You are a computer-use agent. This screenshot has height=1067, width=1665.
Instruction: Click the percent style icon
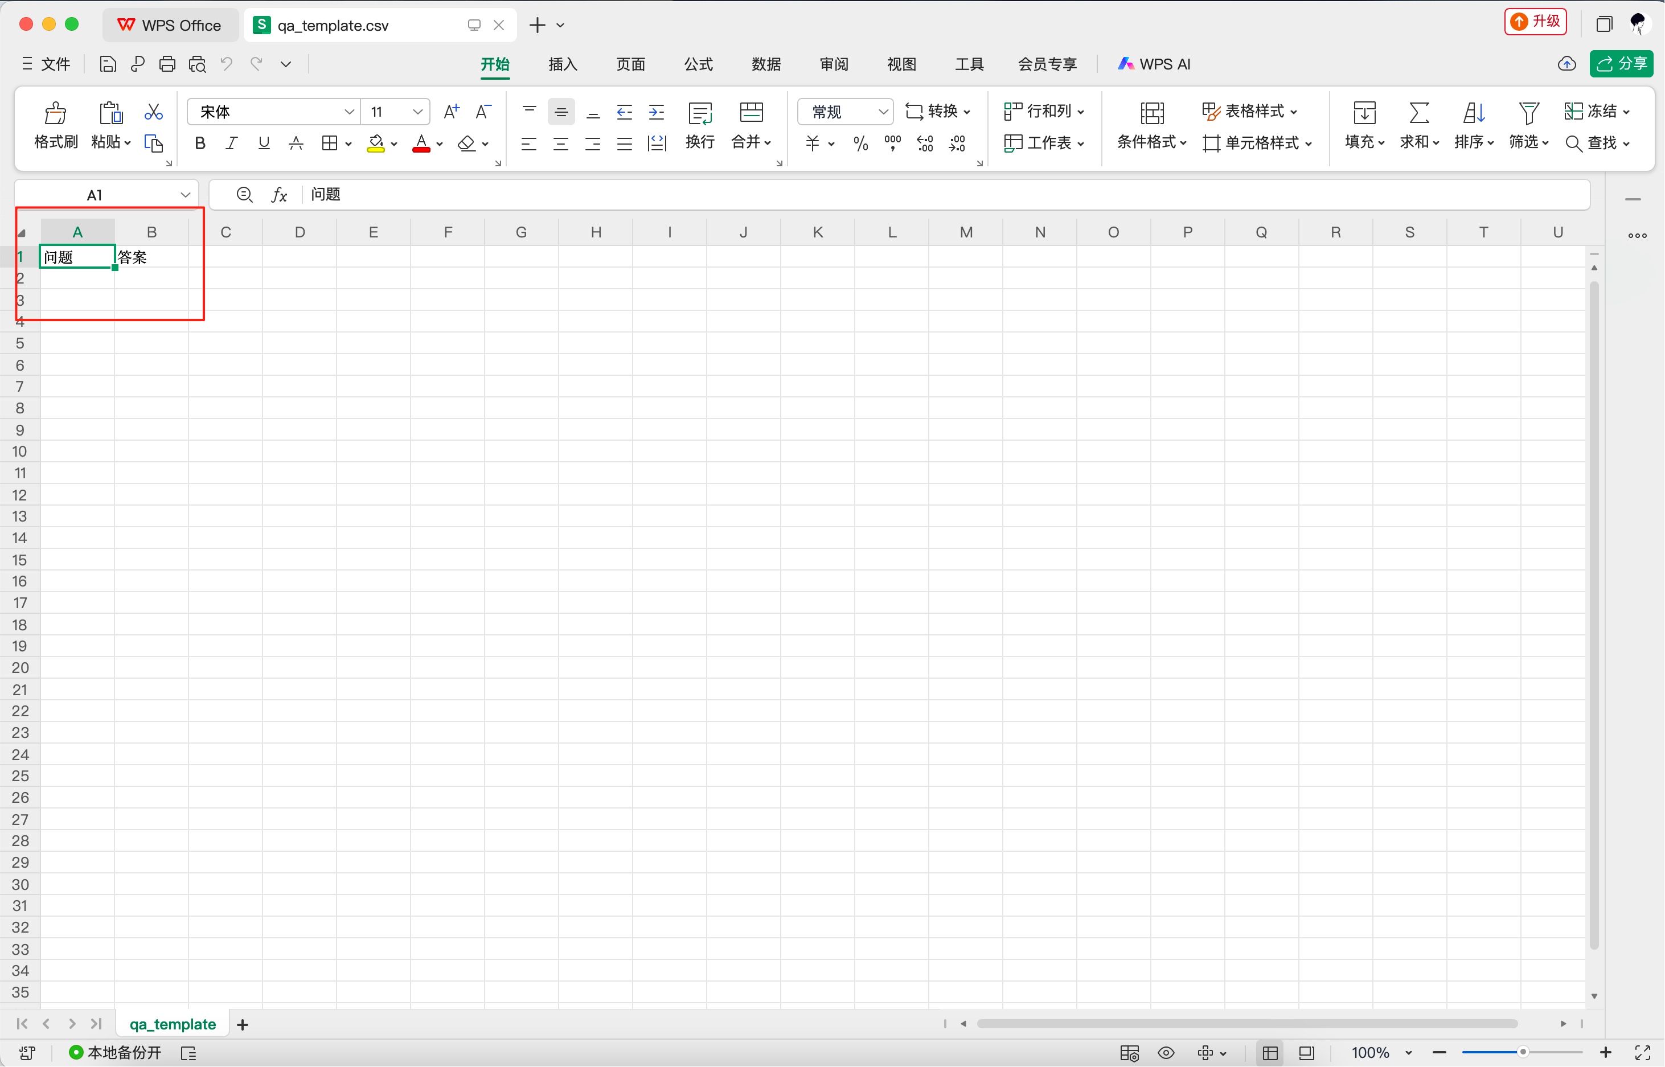[860, 143]
